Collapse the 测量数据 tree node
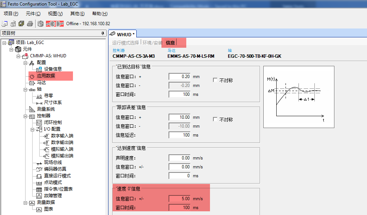 pos(25,202)
